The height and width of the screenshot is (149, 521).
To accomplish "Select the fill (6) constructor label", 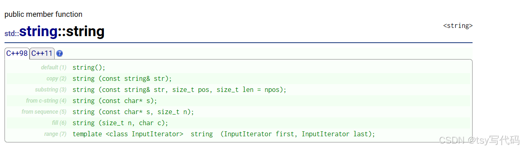I will [59, 123].
